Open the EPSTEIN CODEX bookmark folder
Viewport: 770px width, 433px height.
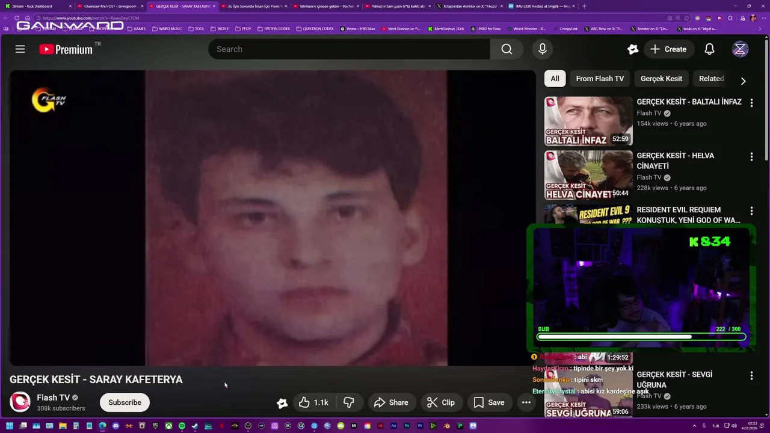[274, 28]
